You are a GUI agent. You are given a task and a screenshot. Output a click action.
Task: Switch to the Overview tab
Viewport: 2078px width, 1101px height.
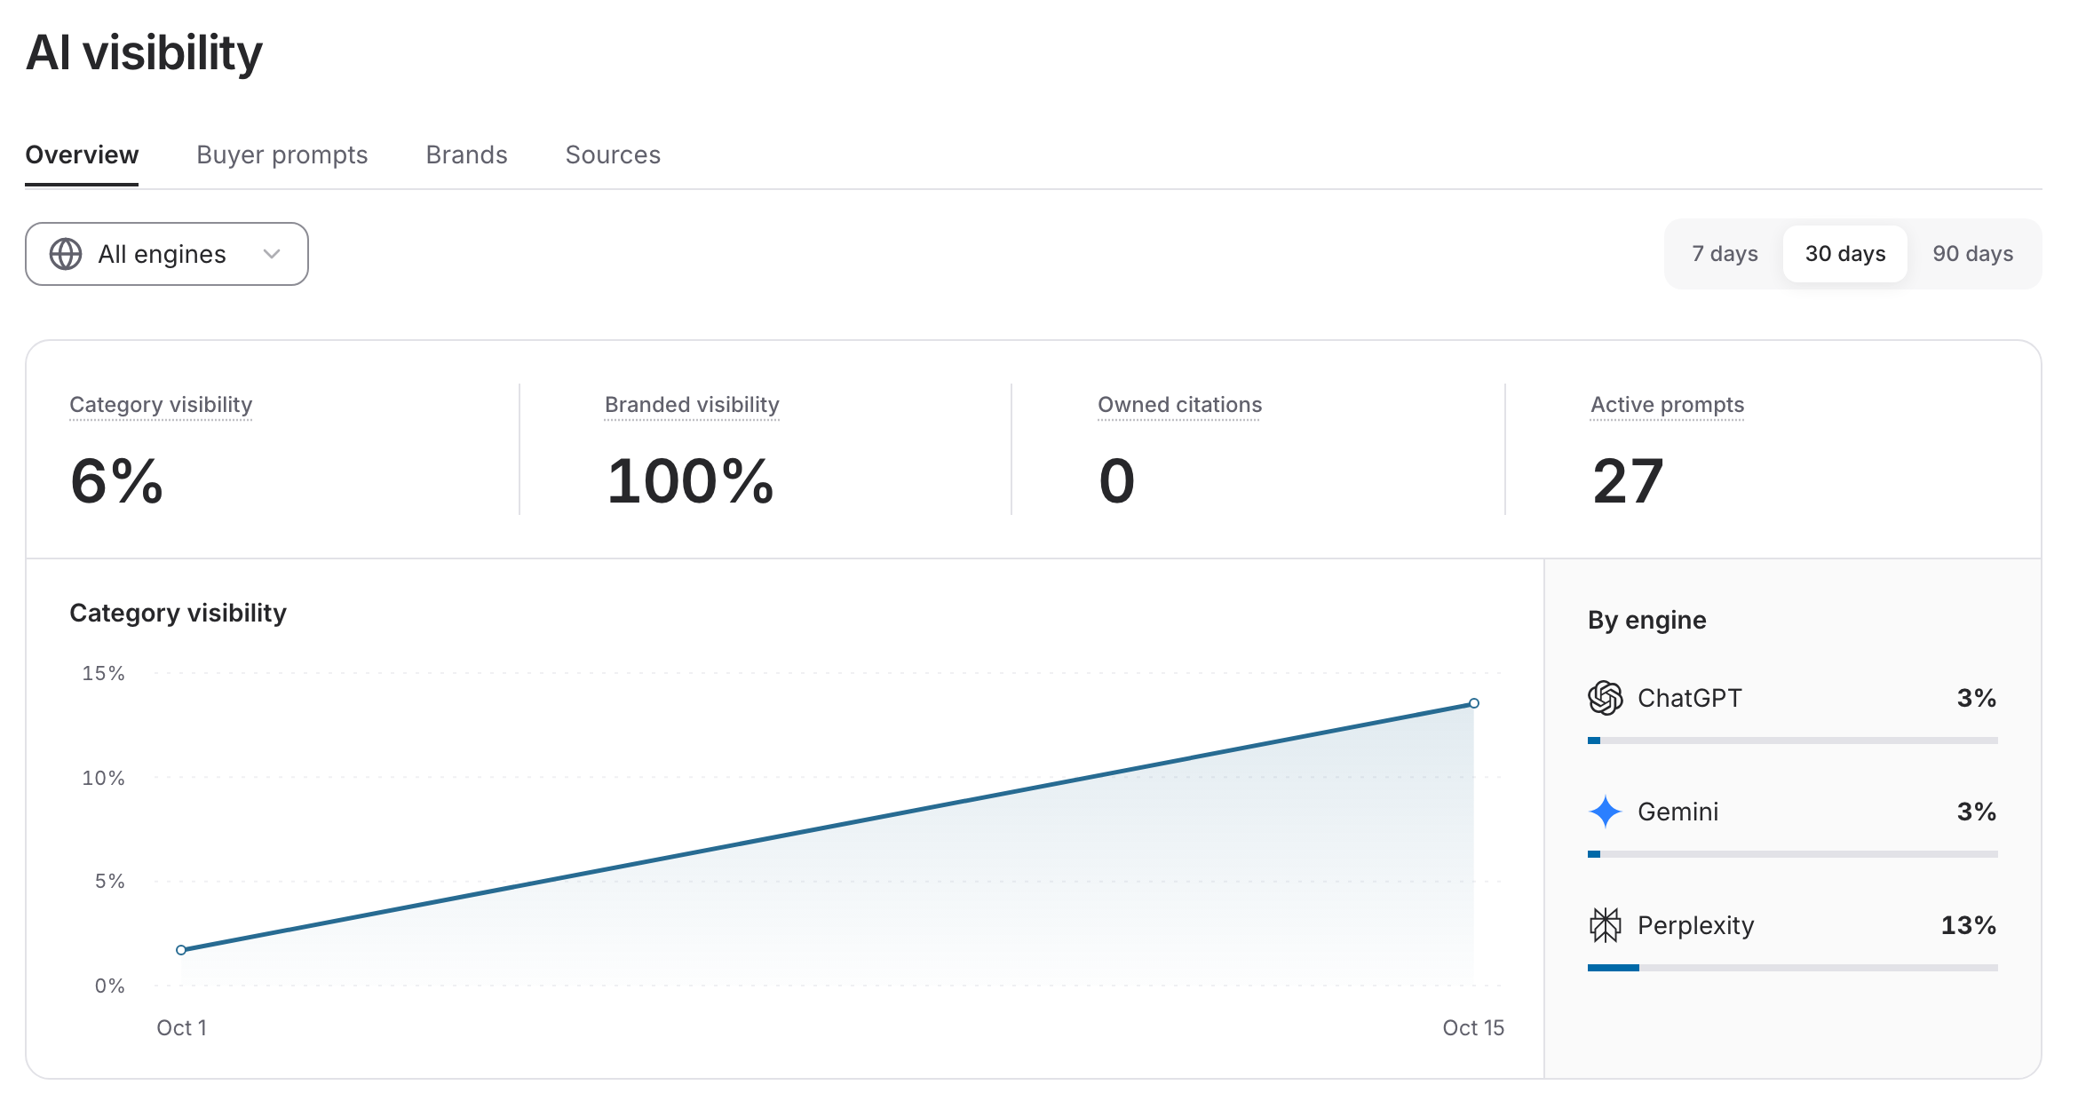pos(82,154)
